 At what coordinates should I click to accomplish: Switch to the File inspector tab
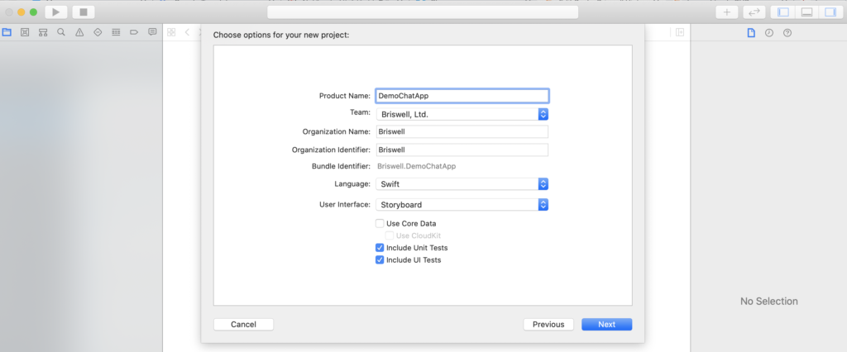(751, 32)
